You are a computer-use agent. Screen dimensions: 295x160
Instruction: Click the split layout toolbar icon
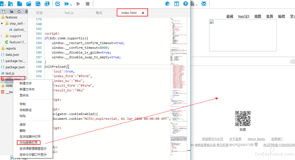[176, 4]
